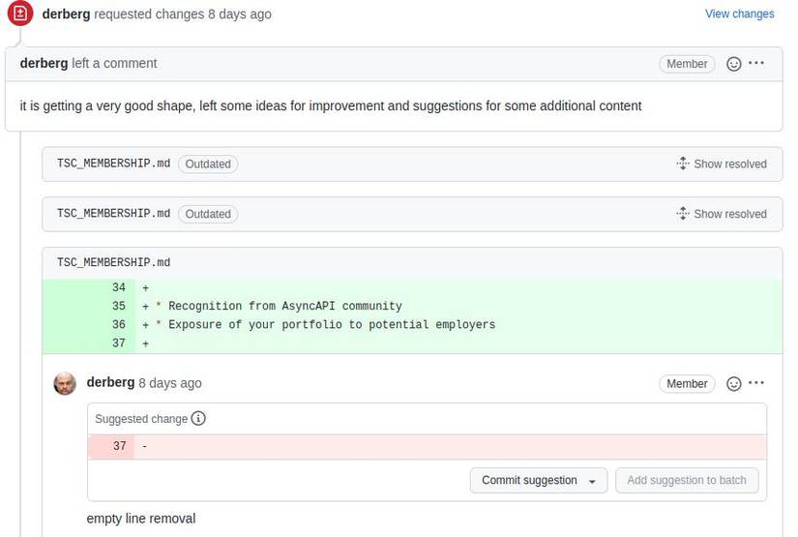
Task: Click the red changes-requested review icon
Action: [x=20, y=14]
